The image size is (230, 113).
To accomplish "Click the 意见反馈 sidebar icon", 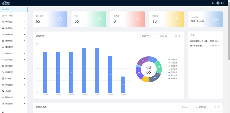I will (3, 104).
